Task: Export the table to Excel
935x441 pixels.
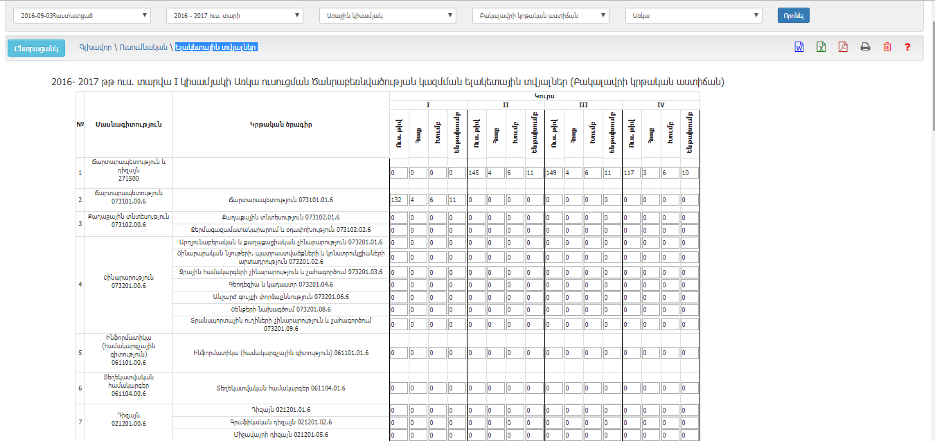Action: click(821, 47)
